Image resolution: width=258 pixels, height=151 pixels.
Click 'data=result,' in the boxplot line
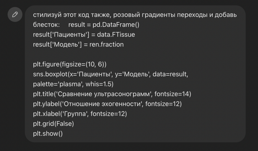point(170,74)
